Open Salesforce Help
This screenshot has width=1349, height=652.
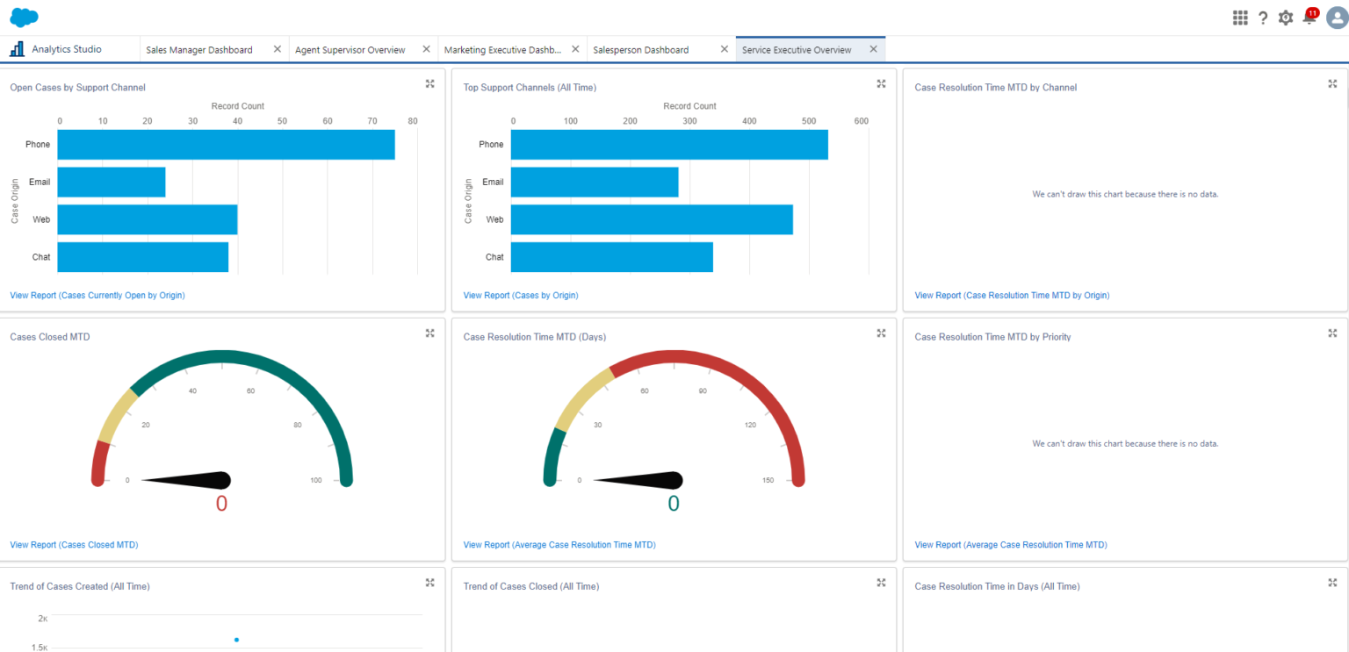click(1263, 17)
